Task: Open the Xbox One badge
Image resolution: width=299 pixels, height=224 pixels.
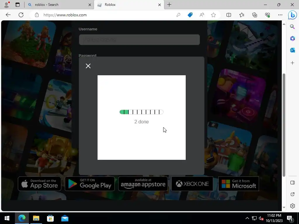Action: (192, 184)
